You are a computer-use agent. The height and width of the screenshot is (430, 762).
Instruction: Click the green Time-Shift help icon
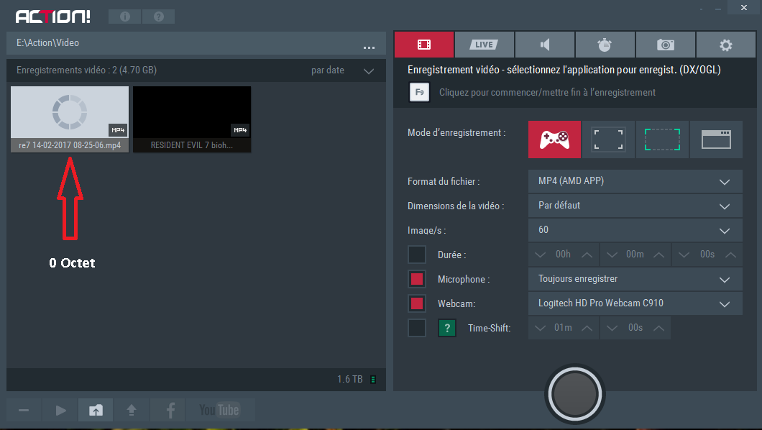(447, 328)
